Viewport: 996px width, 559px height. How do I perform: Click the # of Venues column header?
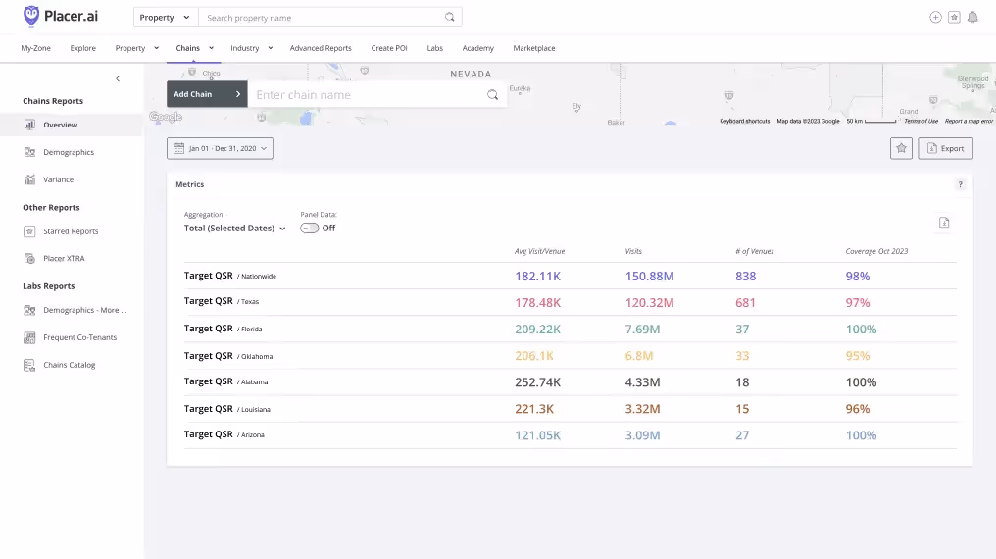point(755,251)
